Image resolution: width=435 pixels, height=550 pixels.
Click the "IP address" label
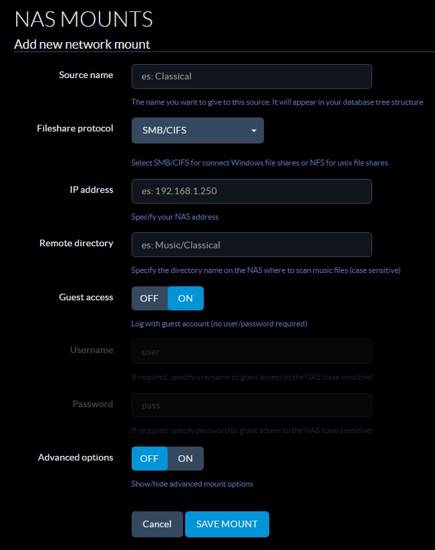coord(92,190)
